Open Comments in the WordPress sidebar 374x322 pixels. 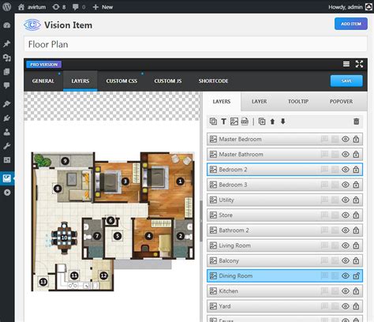tap(7, 85)
